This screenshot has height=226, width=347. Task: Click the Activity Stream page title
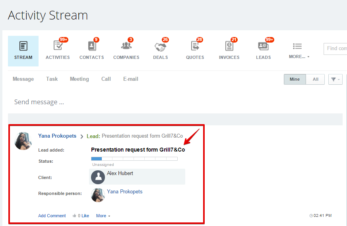pyautogui.click(x=48, y=15)
